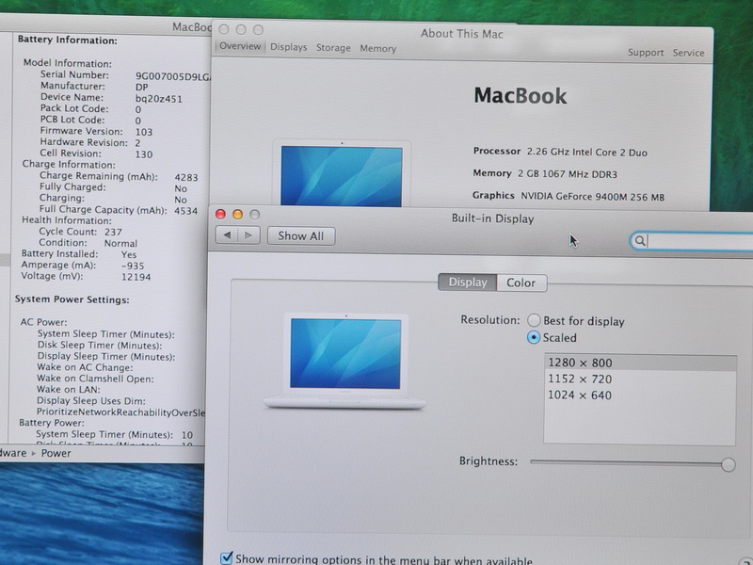Click the MacBook image in Built-in Display pane
753x565 pixels.
(344, 361)
